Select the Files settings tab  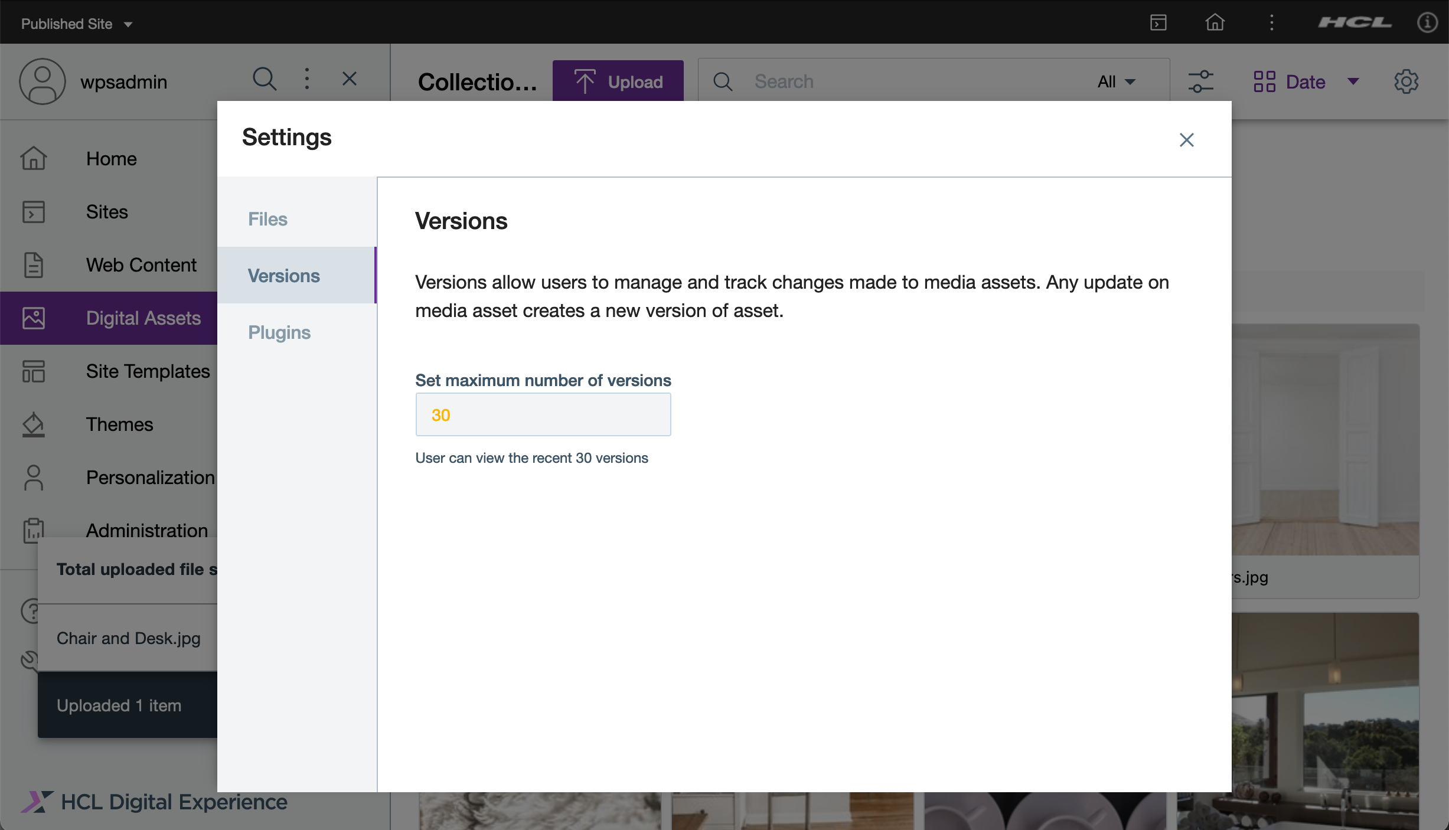tap(267, 219)
